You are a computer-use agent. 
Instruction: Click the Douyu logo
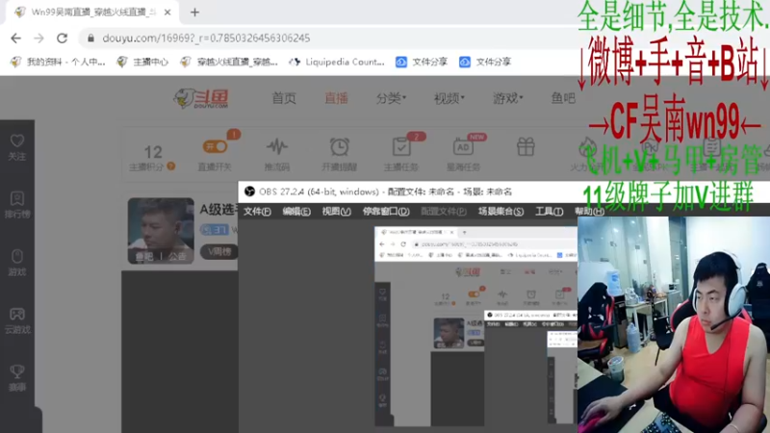[201, 98]
